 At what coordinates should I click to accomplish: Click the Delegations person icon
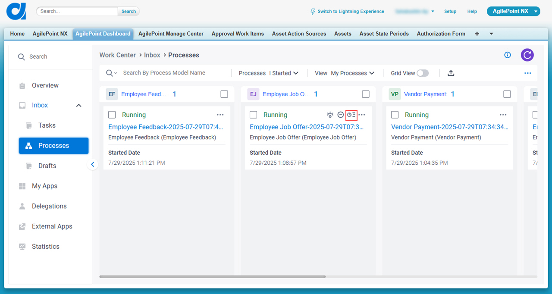(x=22, y=206)
